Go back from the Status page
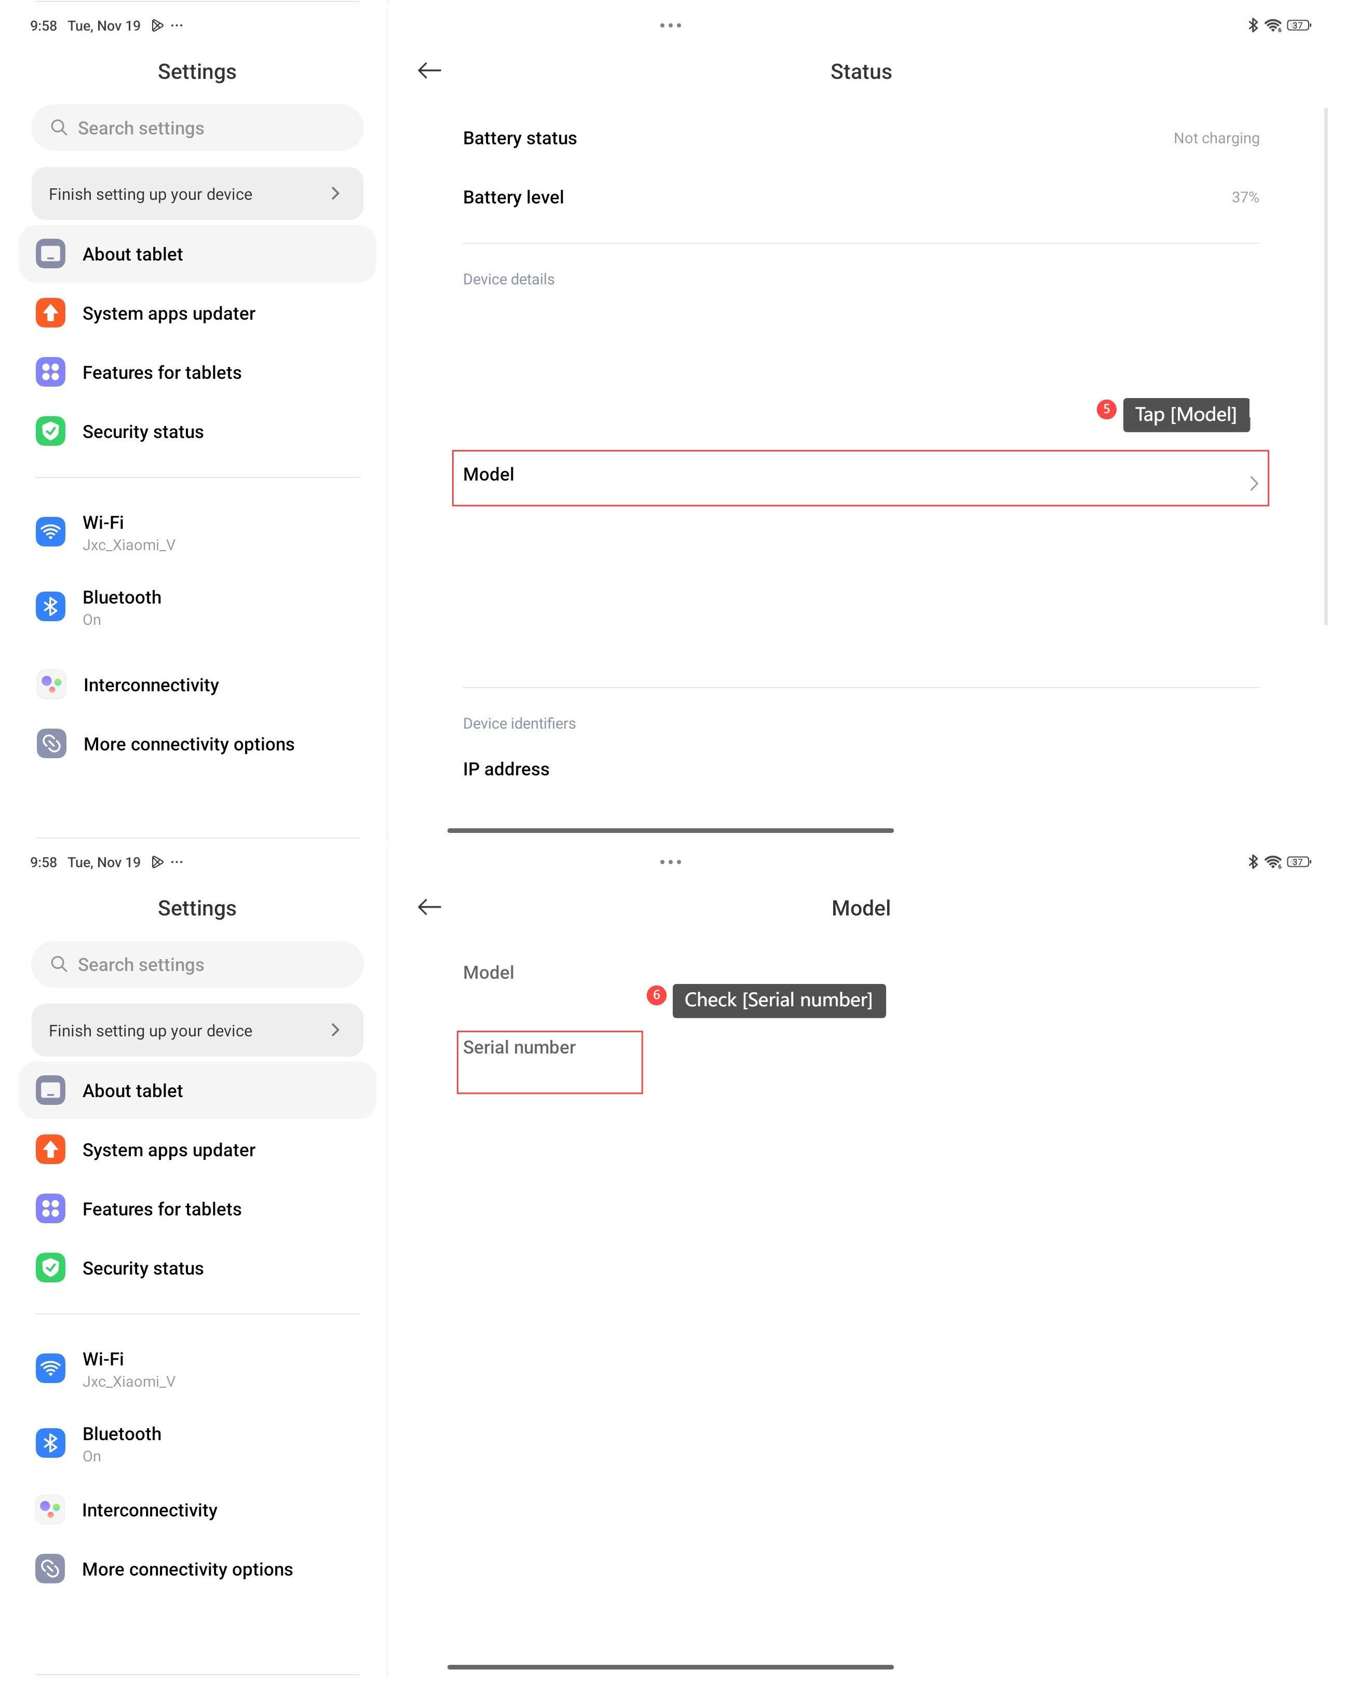 tap(429, 71)
